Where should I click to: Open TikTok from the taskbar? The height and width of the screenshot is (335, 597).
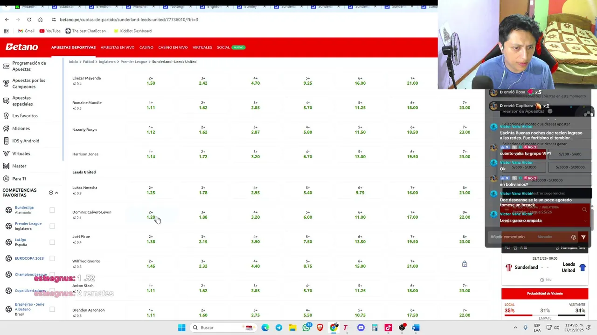(x=388, y=328)
